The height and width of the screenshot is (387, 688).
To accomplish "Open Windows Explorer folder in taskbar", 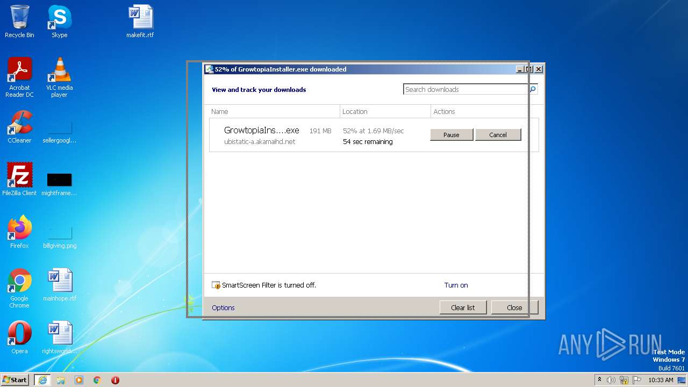I will coord(61,380).
